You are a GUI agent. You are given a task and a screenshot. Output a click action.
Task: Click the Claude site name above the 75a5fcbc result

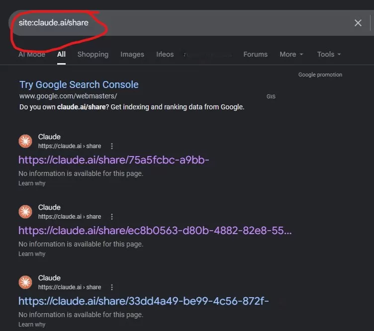(x=49, y=137)
